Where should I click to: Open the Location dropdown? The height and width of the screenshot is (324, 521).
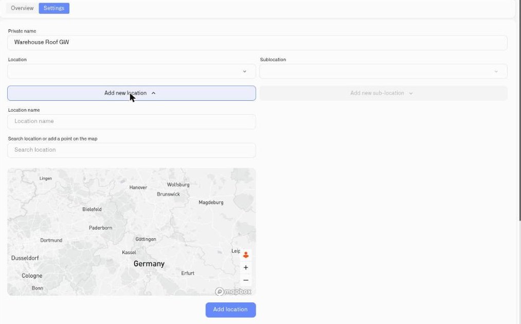coord(132,71)
